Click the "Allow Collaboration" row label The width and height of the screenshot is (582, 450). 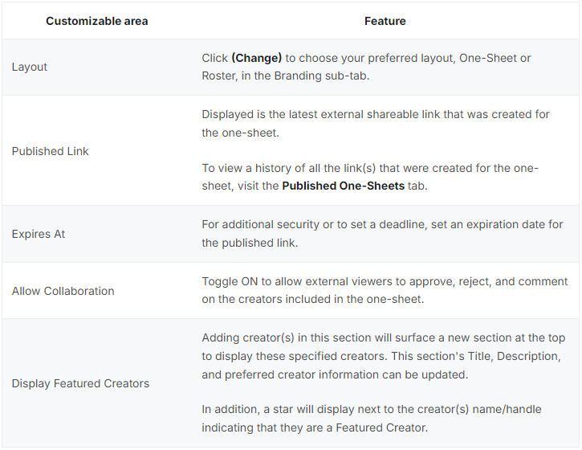tap(63, 291)
